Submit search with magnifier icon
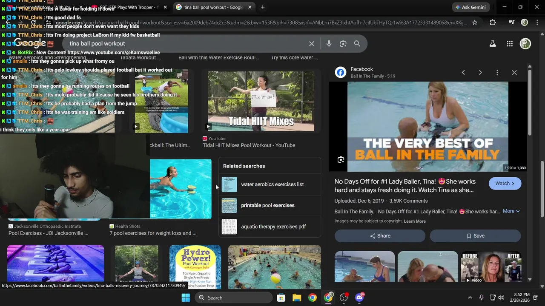This screenshot has height=306, width=545. coord(357,44)
